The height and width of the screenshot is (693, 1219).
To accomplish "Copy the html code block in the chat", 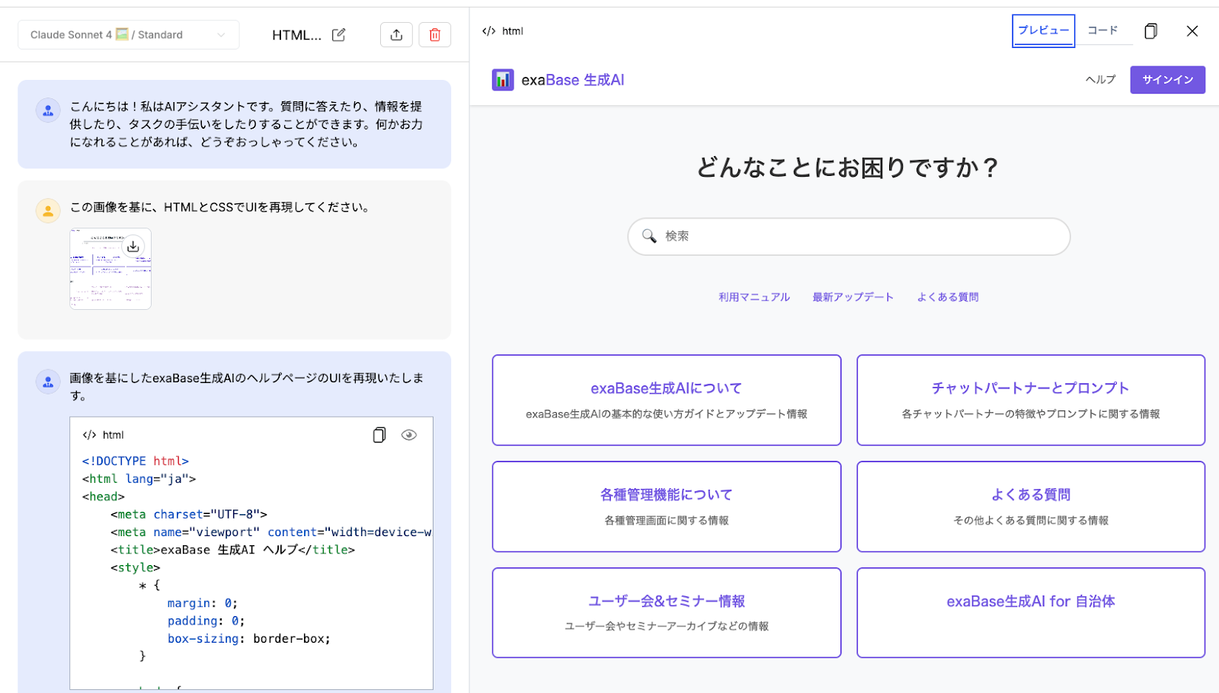I will click(379, 435).
